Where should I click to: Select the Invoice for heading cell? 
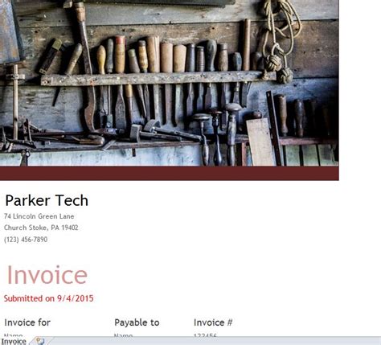tap(27, 322)
